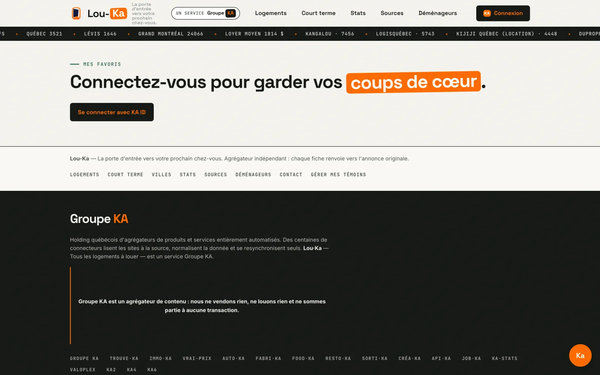This screenshot has width=600, height=375.
Task: Click the highlighted 'coups de cœur' text
Action: tap(414, 82)
